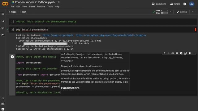Open the Comment pane
This screenshot has height=111, width=198.
click(x=159, y=4)
